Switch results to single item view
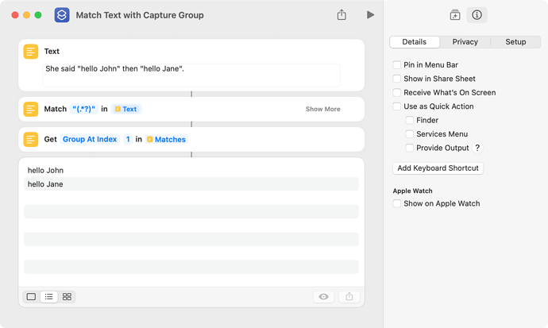Image resolution: width=548 pixels, height=328 pixels. click(x=31, y=296)
